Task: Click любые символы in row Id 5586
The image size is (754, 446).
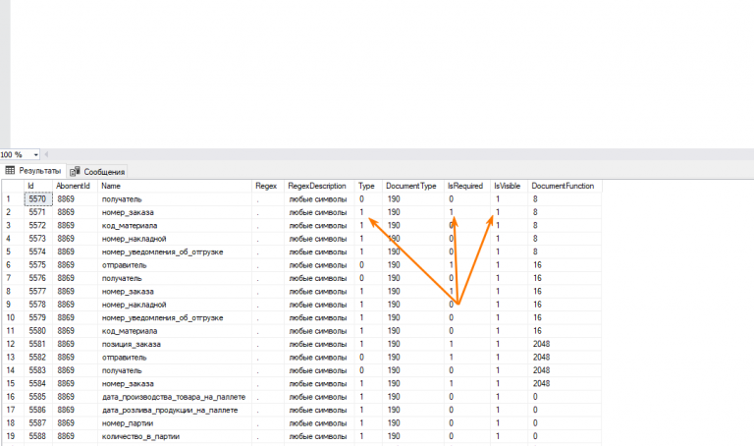Action: (x=319, y=410)
